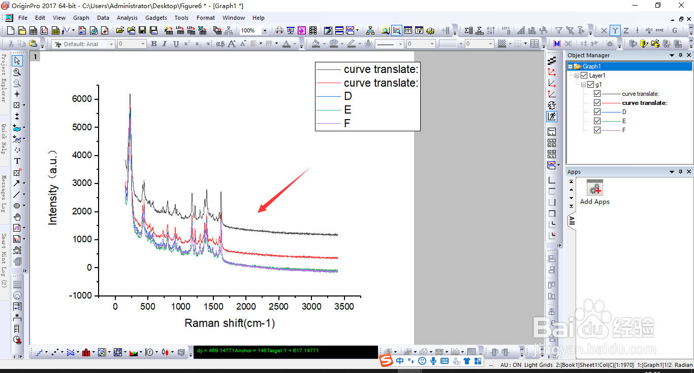The image size is (694, 373).
Task: Set Y column designation icon
Action: click(x=615, y=30)
